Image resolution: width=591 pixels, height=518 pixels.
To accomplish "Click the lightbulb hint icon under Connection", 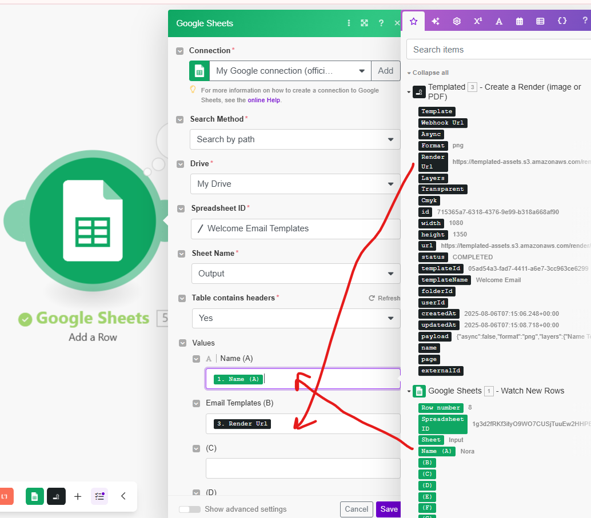I will click(193, 90).
